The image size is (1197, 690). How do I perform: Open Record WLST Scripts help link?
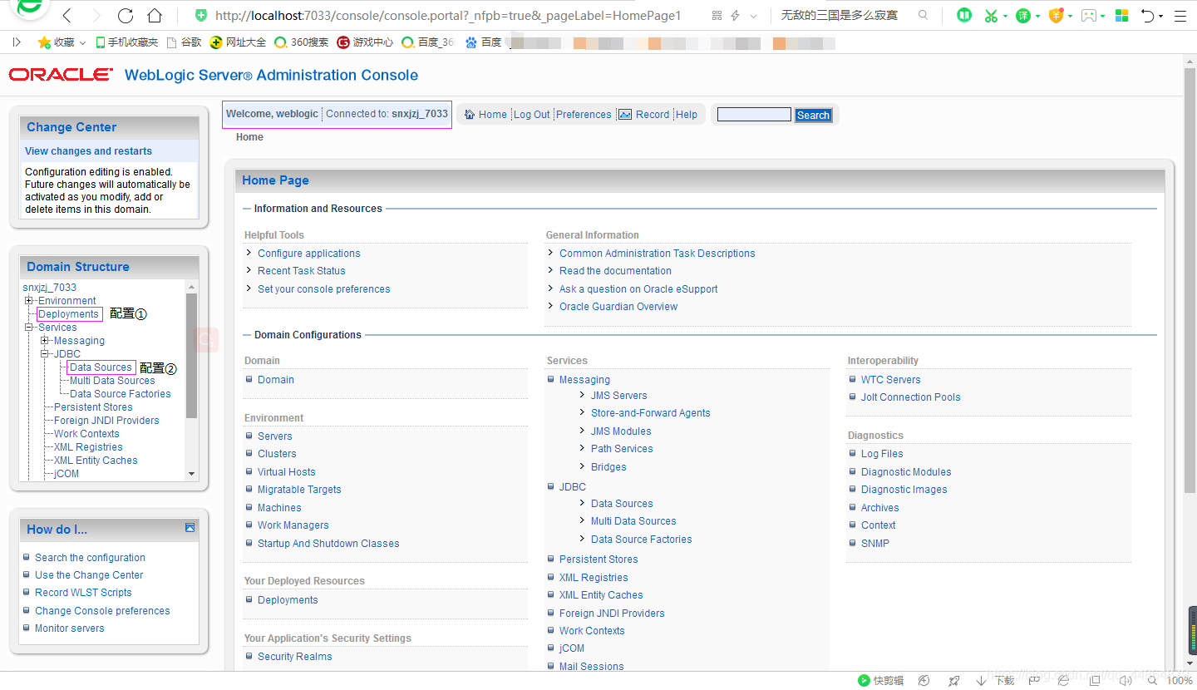(x=83, y=593)
